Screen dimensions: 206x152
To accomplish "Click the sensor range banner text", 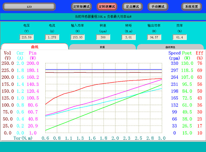I will [103, 17].
